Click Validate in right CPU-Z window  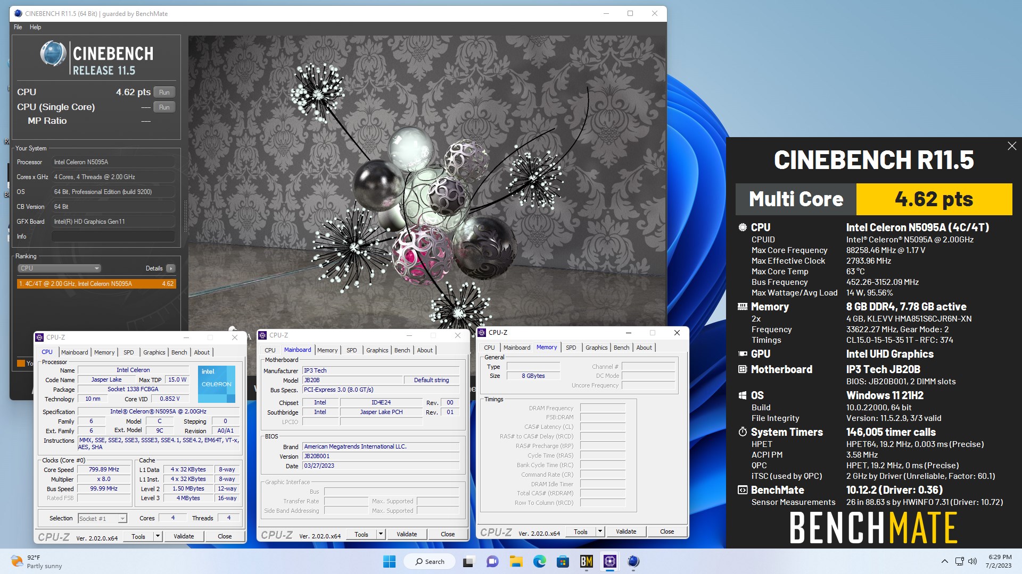coord(626,531)
